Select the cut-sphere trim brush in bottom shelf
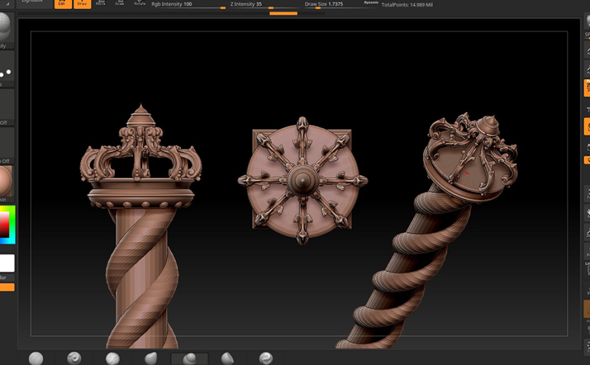The height and width of the screenshot is (365, 590). click(x=227, y=358)
